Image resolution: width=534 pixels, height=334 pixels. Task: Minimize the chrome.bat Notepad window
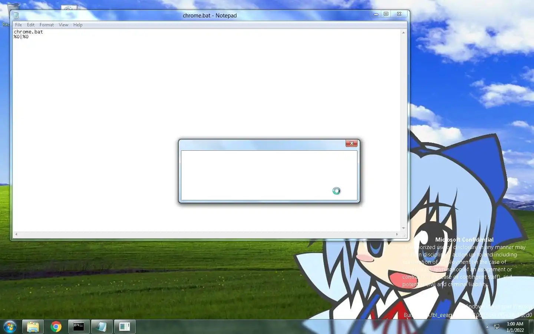(376, 14)
